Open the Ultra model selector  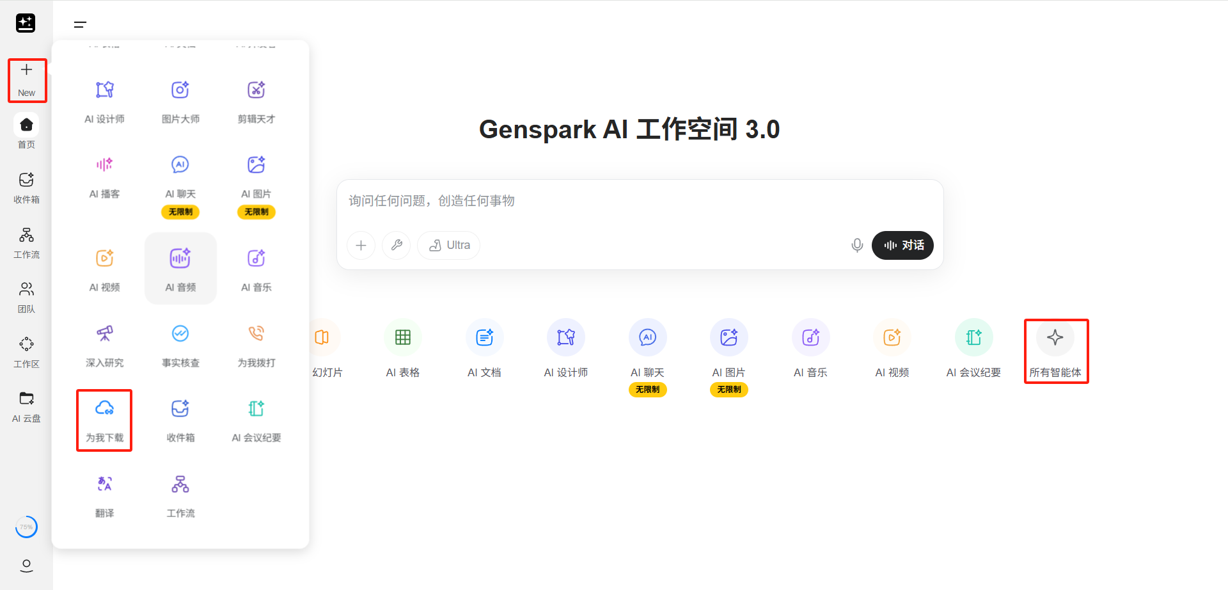449,245
